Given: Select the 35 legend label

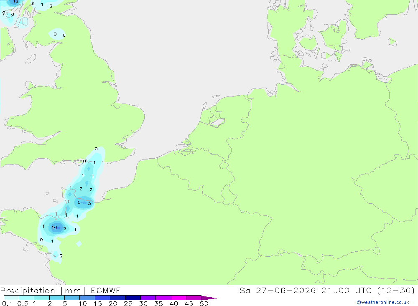Looking at the screenshot, I should (x=158, y=303).
